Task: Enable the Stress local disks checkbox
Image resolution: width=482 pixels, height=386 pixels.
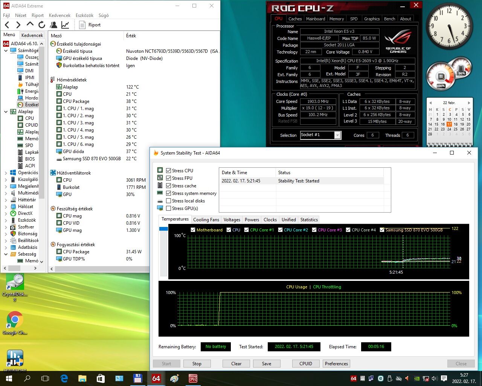Action: 169,201
